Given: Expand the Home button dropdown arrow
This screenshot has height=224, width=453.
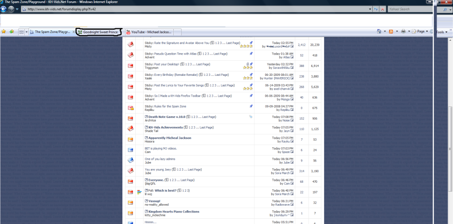Looking at the screenshot, I should [x=385, y=31].
